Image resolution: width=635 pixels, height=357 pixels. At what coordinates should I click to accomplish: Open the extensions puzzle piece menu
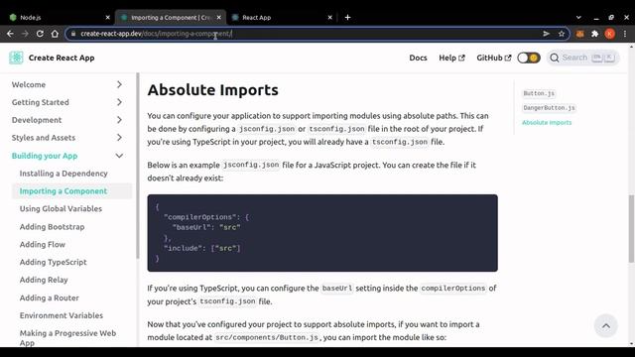[x=595, y=34]
